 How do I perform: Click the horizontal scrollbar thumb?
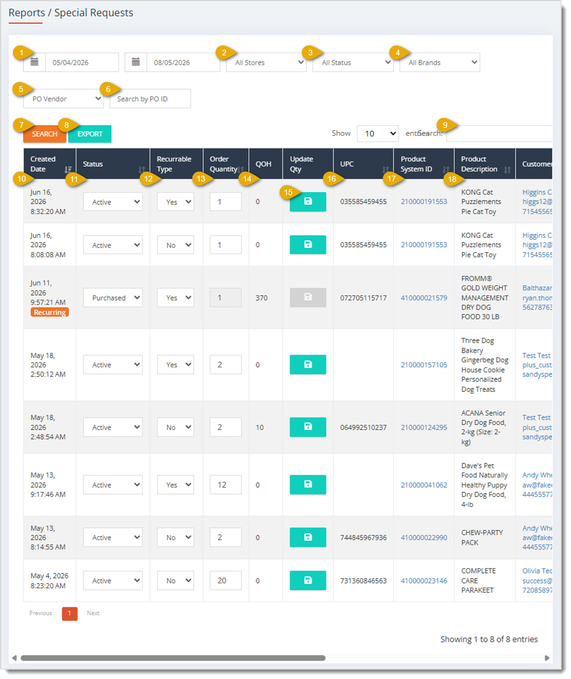(173, 658)
